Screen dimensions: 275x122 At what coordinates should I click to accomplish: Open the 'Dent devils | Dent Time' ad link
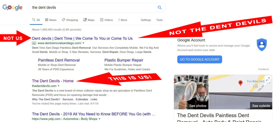[x=82, y=38]
